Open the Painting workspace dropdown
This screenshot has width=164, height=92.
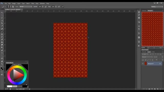pos(157,7)
